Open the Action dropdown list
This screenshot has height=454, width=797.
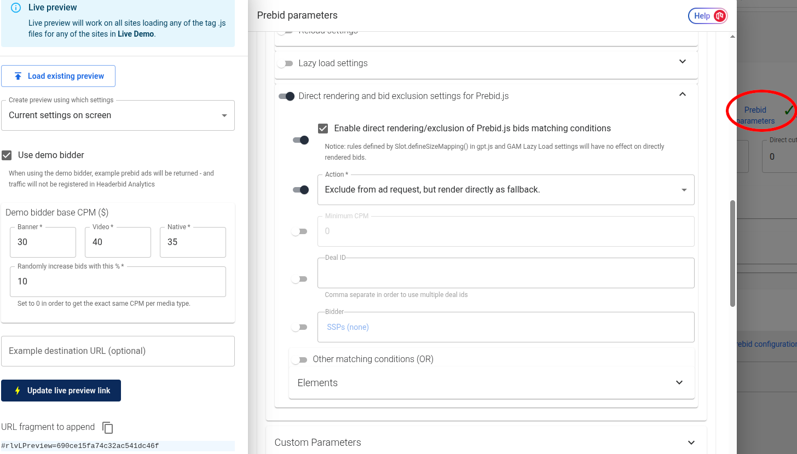[x=506, y=190]
